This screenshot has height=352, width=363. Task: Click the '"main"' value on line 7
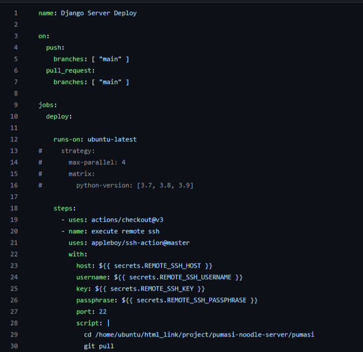point(110,82)
